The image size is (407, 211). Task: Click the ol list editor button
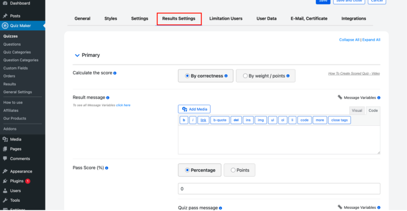coord(282,120)
